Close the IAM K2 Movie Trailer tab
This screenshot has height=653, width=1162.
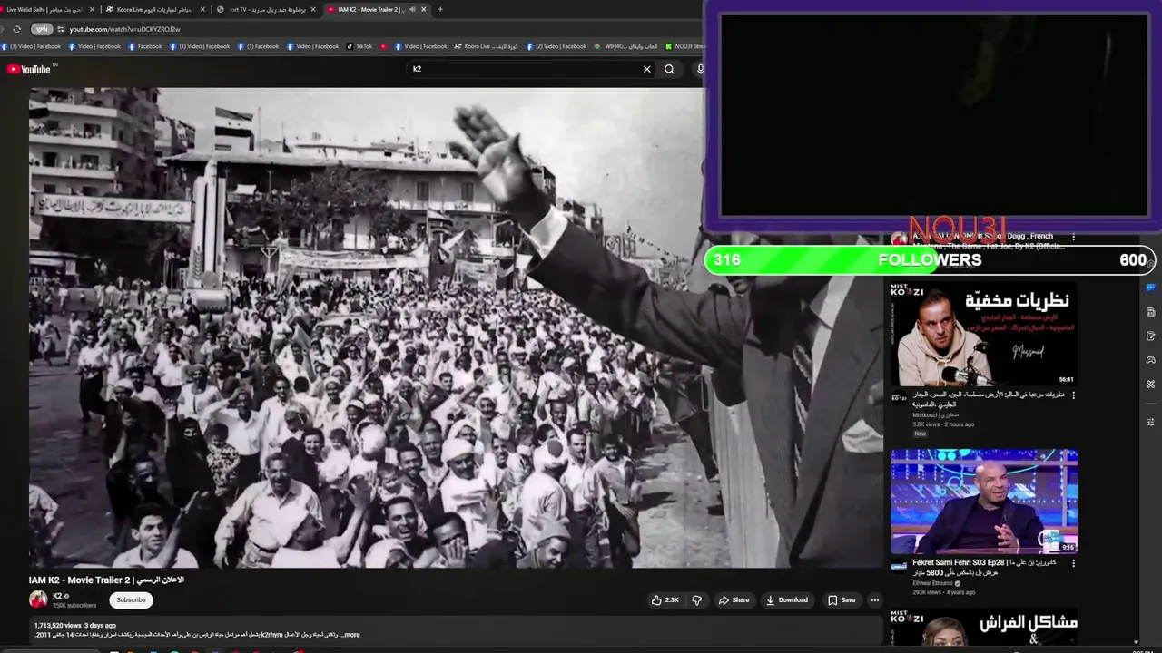pyautogui.click(x=424, y=9)
